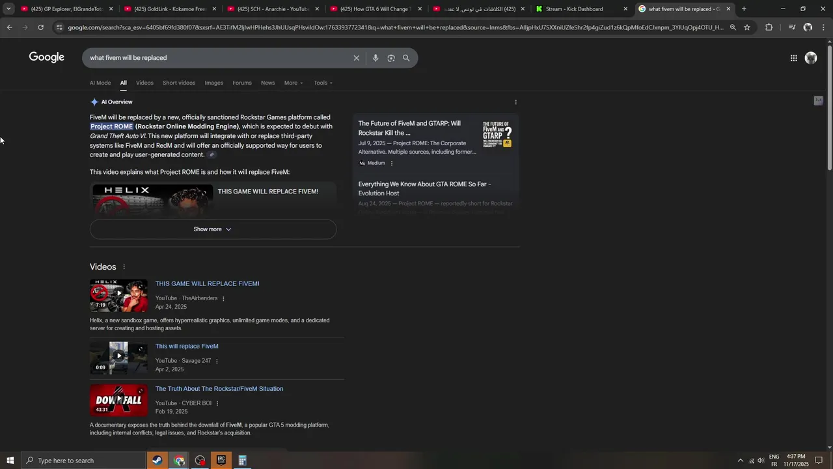
Task: Open more options for TheAirbenders video
Action: coord(223,299)
